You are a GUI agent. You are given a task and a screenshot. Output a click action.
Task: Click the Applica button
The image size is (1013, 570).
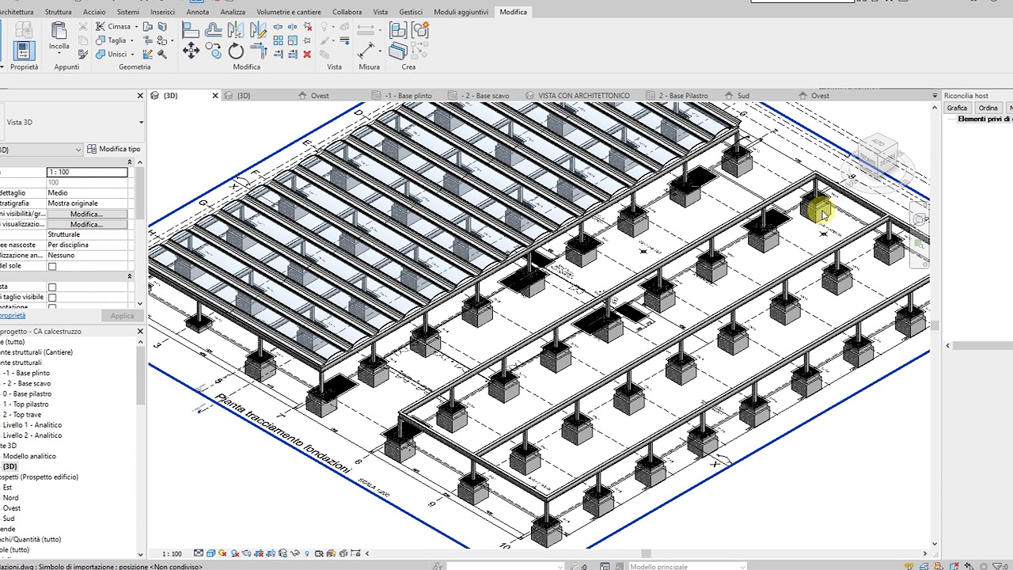coord(122,316)
